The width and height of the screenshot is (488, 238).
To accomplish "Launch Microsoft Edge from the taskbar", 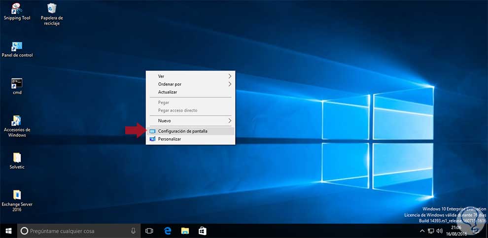I will pos(168,231).
